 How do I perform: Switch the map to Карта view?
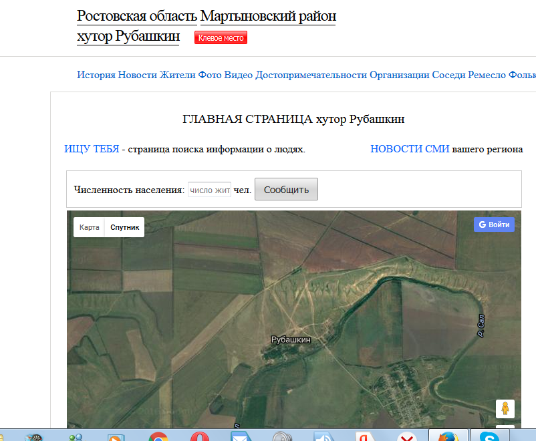[x=88, y=227]
